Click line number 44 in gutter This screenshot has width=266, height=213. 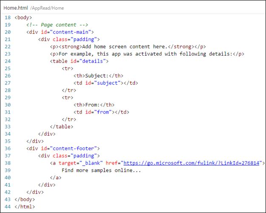pyautogui.click(x=8, y=207)
